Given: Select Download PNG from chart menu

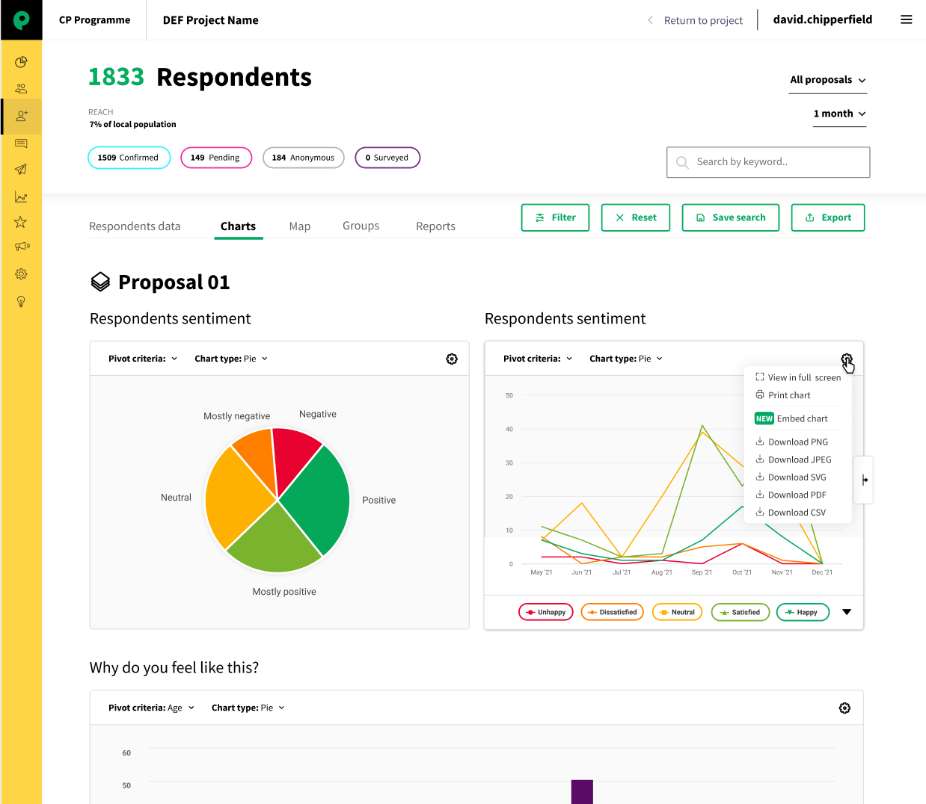Looking at the screenshot, I should pos(797,442).
